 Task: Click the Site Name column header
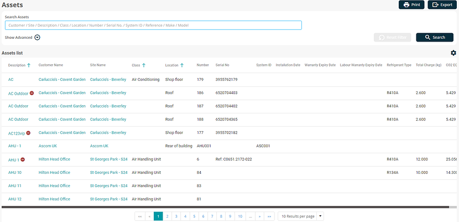(x=98, y=65)
